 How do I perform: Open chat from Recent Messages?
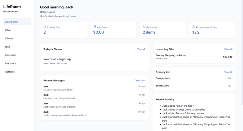pyautogui.click(x=140, y=81)
